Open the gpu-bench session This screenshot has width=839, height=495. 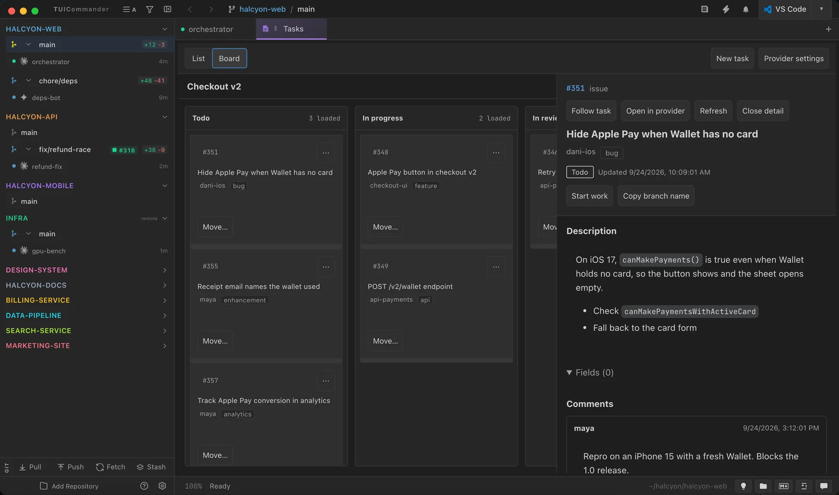[87, 251]
